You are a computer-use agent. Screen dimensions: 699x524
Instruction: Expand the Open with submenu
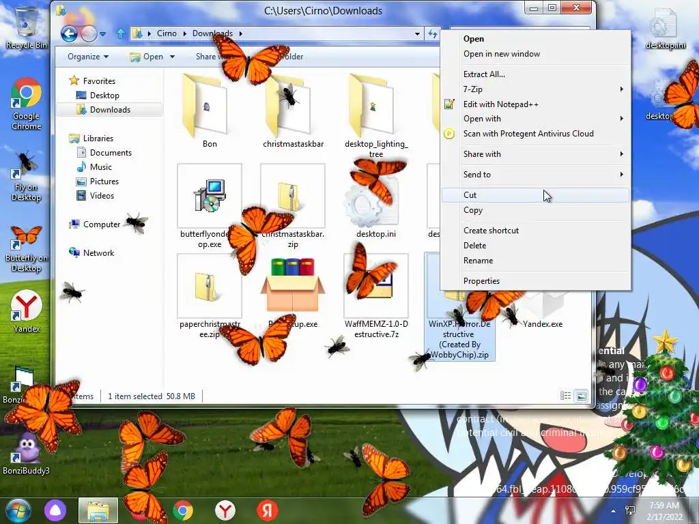[x=536, y=119]
